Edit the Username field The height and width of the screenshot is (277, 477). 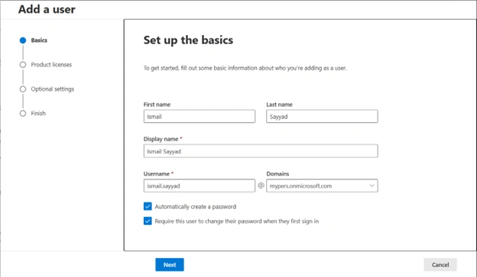(200, 186)
